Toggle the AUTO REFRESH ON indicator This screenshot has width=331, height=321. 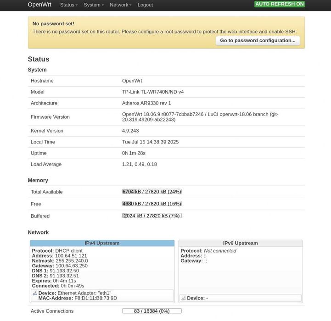pos(279,4)
